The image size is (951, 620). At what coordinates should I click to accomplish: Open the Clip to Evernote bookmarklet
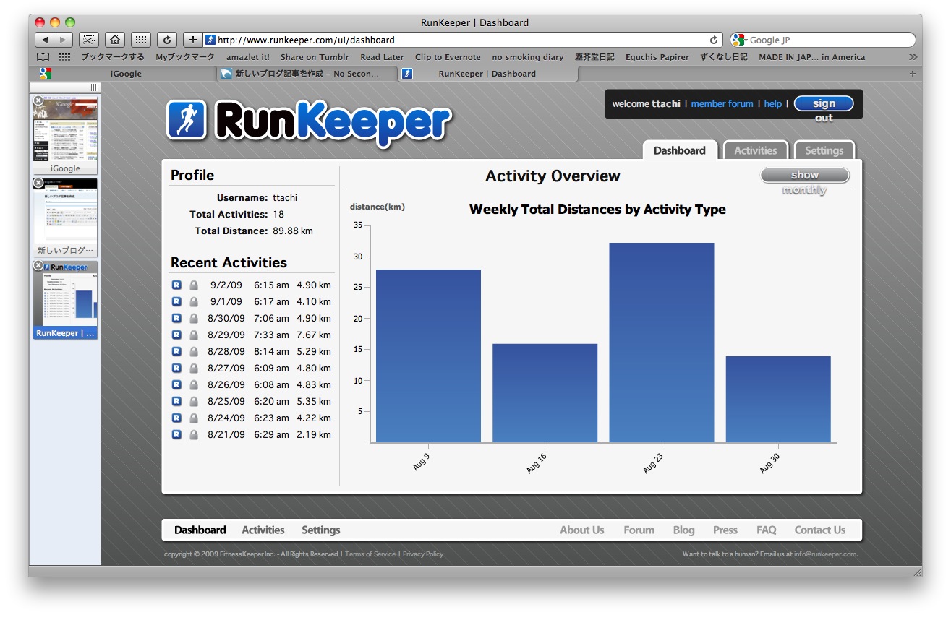tap(448, 57)
